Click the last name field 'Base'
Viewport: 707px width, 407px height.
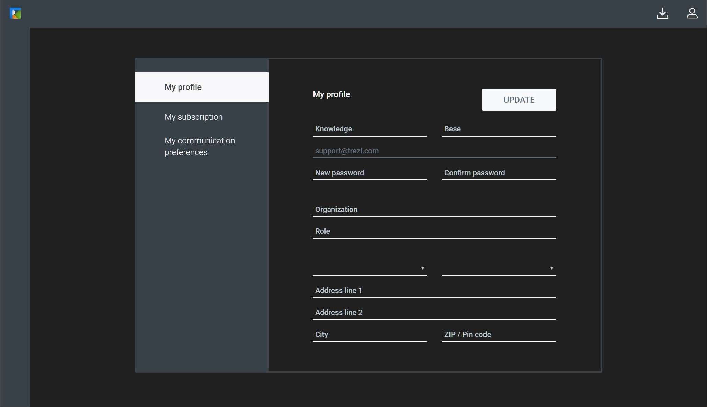(499, 129)
